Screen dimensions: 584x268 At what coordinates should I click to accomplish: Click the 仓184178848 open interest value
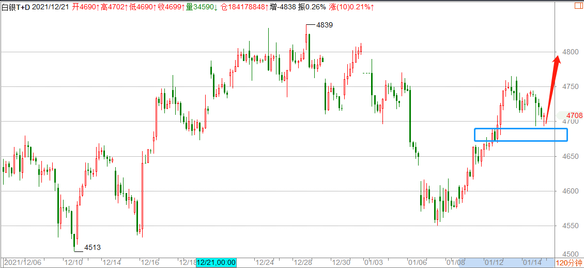pyautogui.click(x=245, y=7)
